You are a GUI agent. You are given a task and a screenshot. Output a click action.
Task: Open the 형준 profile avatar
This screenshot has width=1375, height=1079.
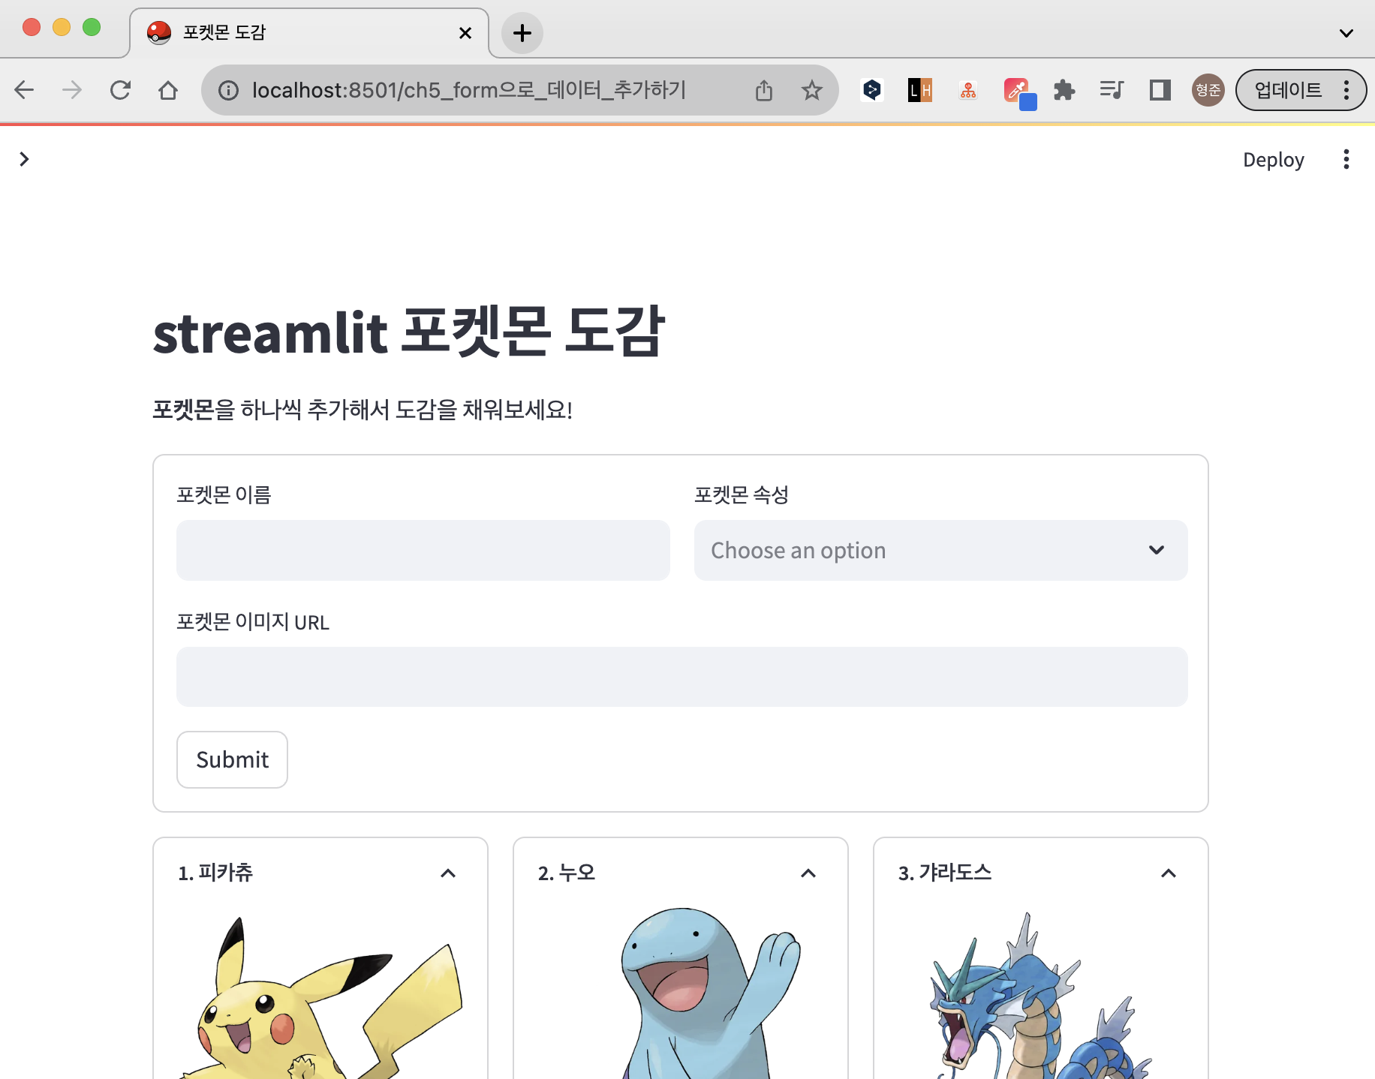pyautogui.click(x=1208, y=91)
